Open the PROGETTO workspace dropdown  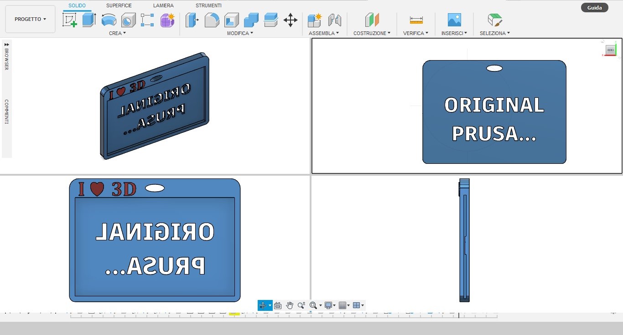click(31, 19)
